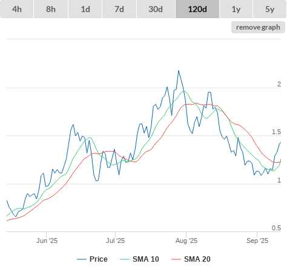Click the red SMA 20 legend marker
This screenshot has height=275, width=287.
click(x=176, y=259)
